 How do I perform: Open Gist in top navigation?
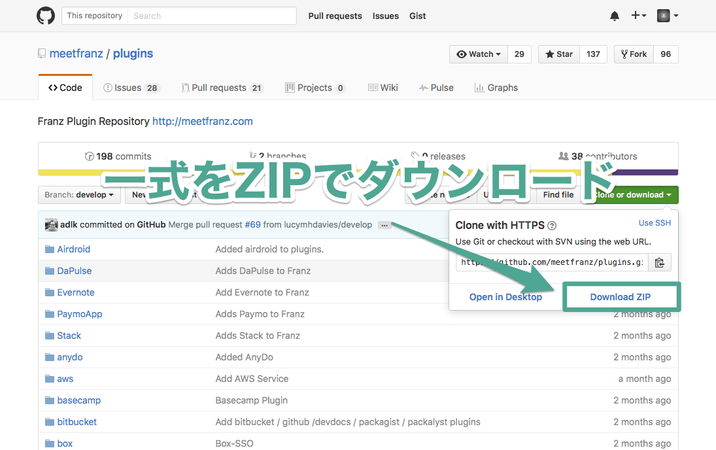tap(417, 16)
